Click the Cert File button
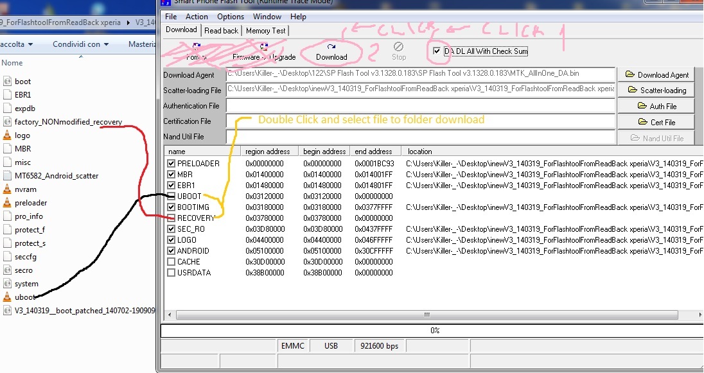 (x=656, y=122)
